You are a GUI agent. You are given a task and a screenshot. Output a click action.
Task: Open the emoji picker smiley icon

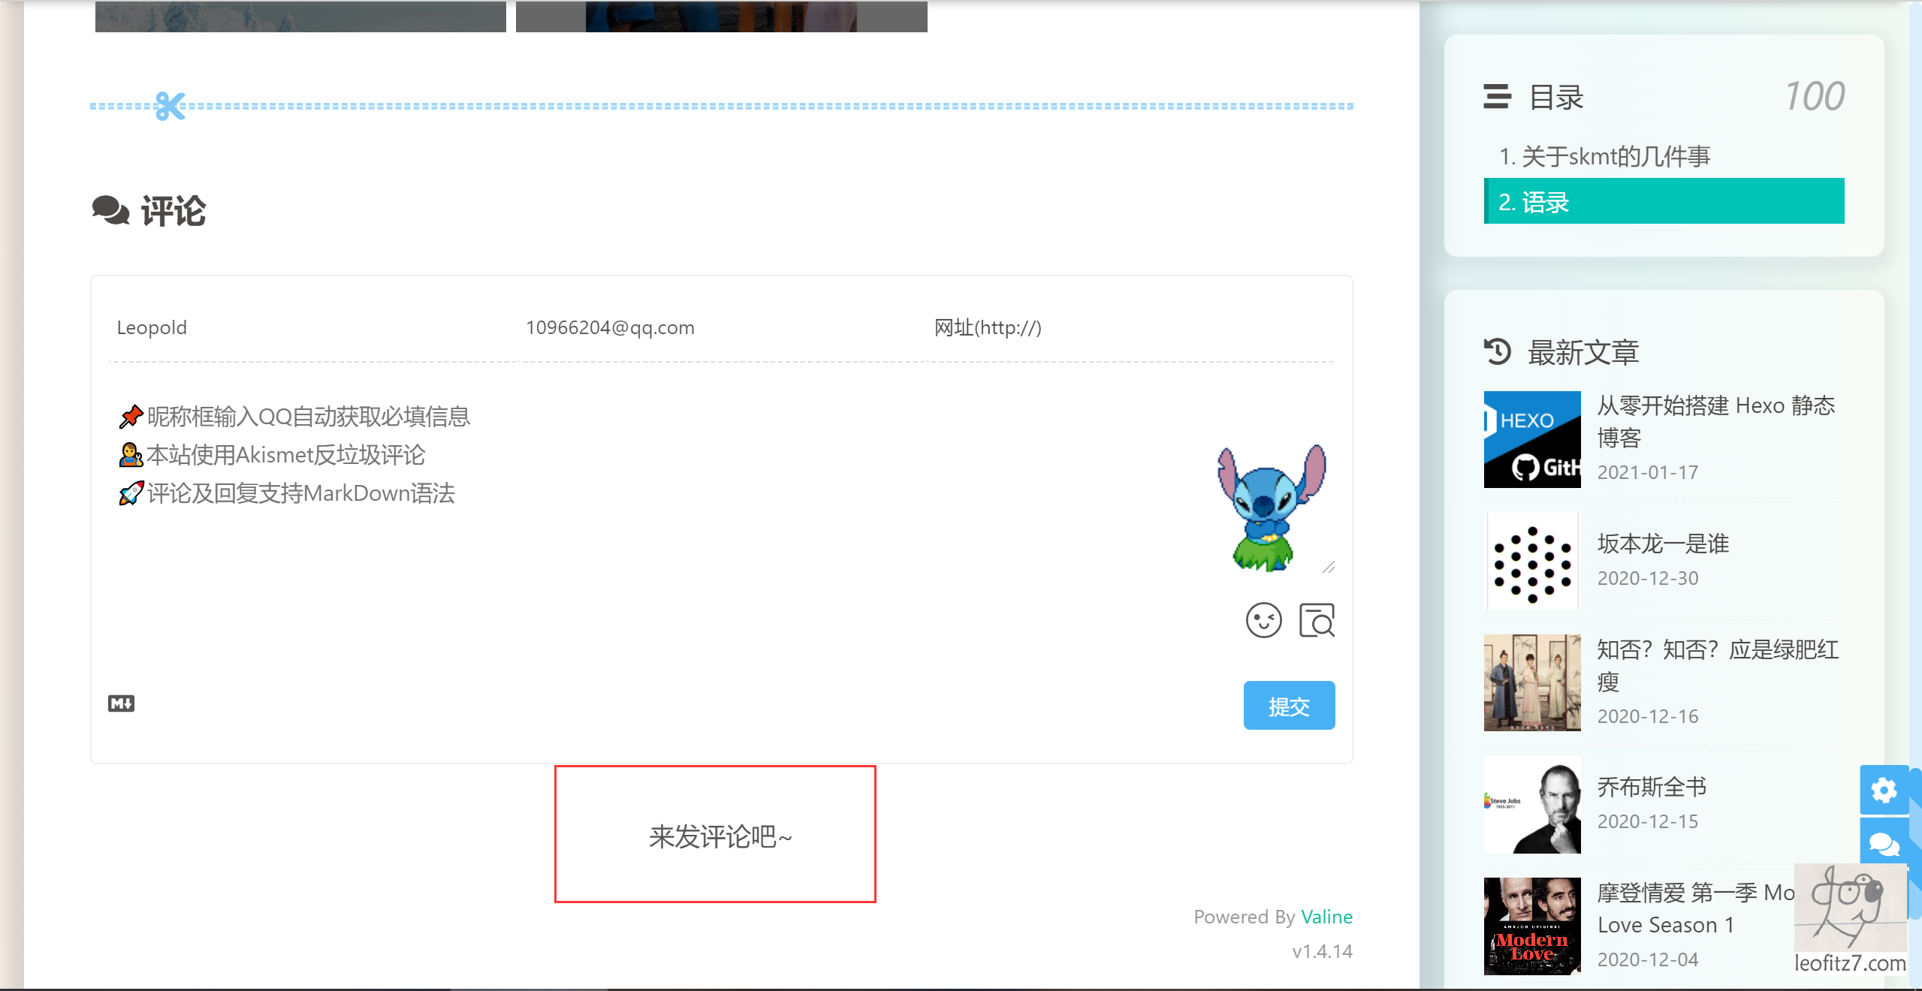(x=1263, y=620)
